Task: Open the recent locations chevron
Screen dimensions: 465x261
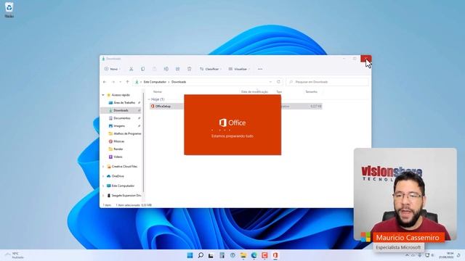Action: [120, 82]
